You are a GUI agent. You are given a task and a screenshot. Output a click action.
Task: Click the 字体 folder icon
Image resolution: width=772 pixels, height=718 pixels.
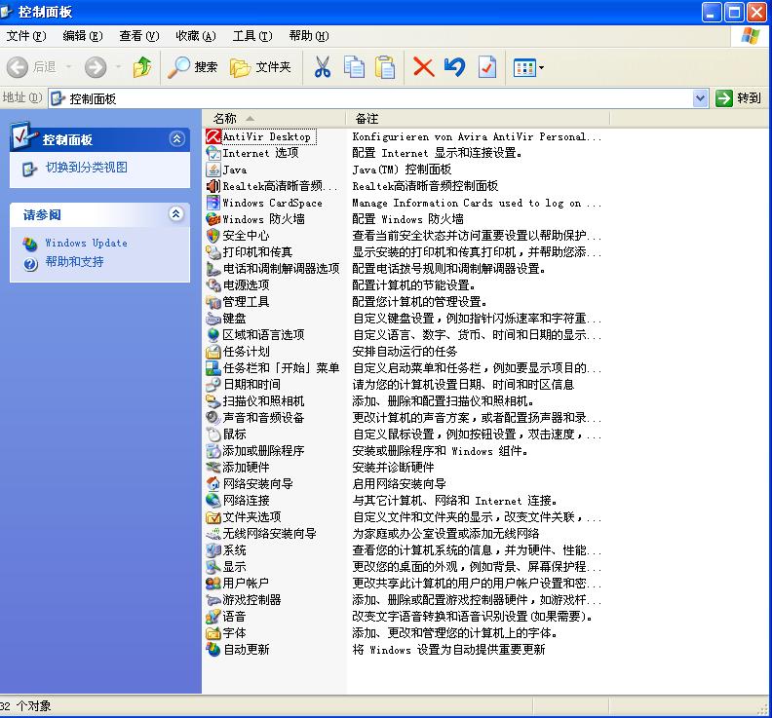tap(213, 633)
